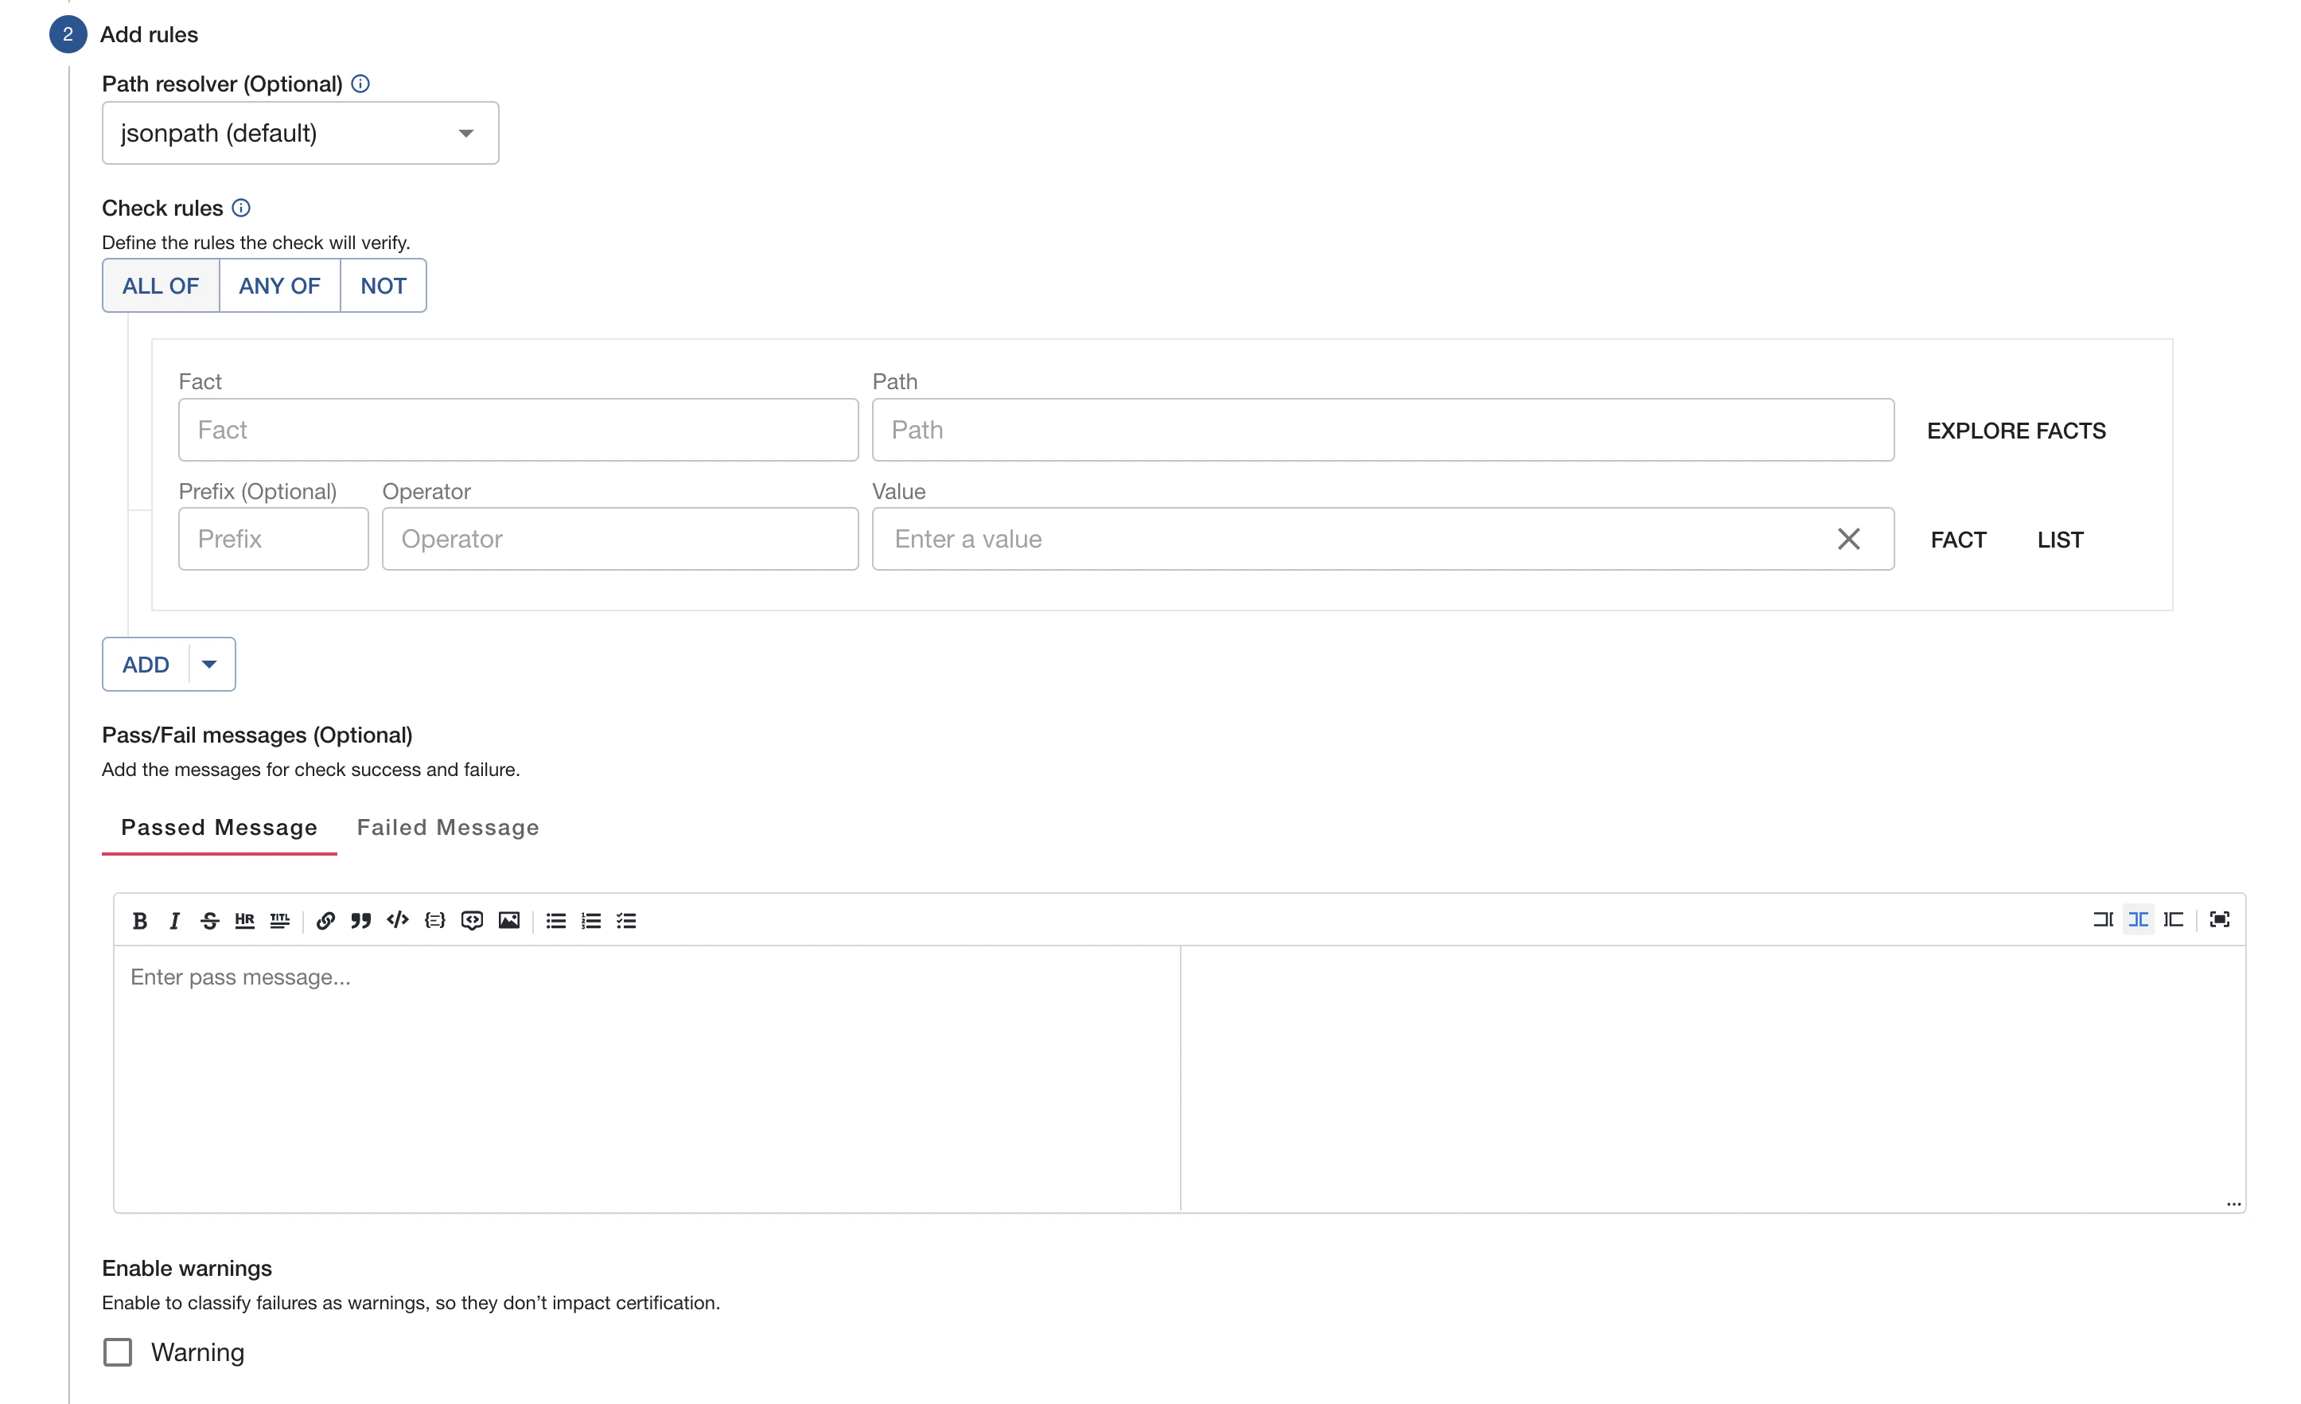
Task: Click the LIST button beside Value
Action: tap(2059, 540)
